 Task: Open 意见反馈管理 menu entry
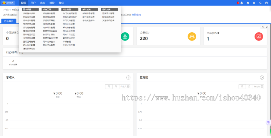coord(69,45)
